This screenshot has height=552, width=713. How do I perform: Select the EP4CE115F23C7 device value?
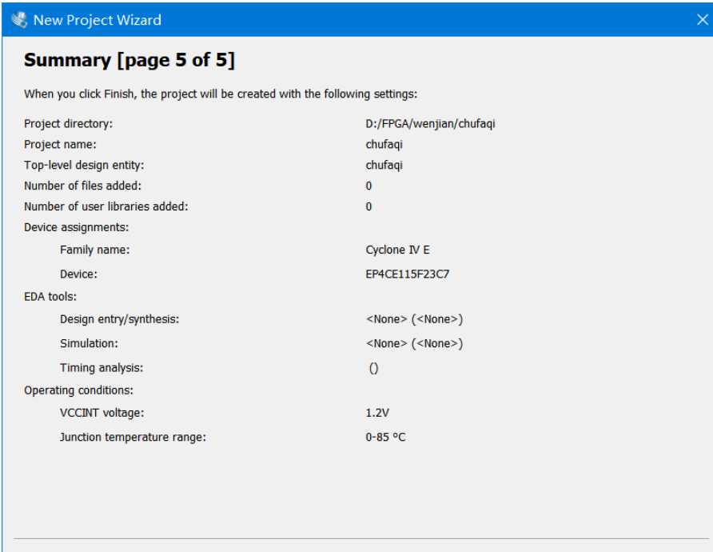pos(408,274)
